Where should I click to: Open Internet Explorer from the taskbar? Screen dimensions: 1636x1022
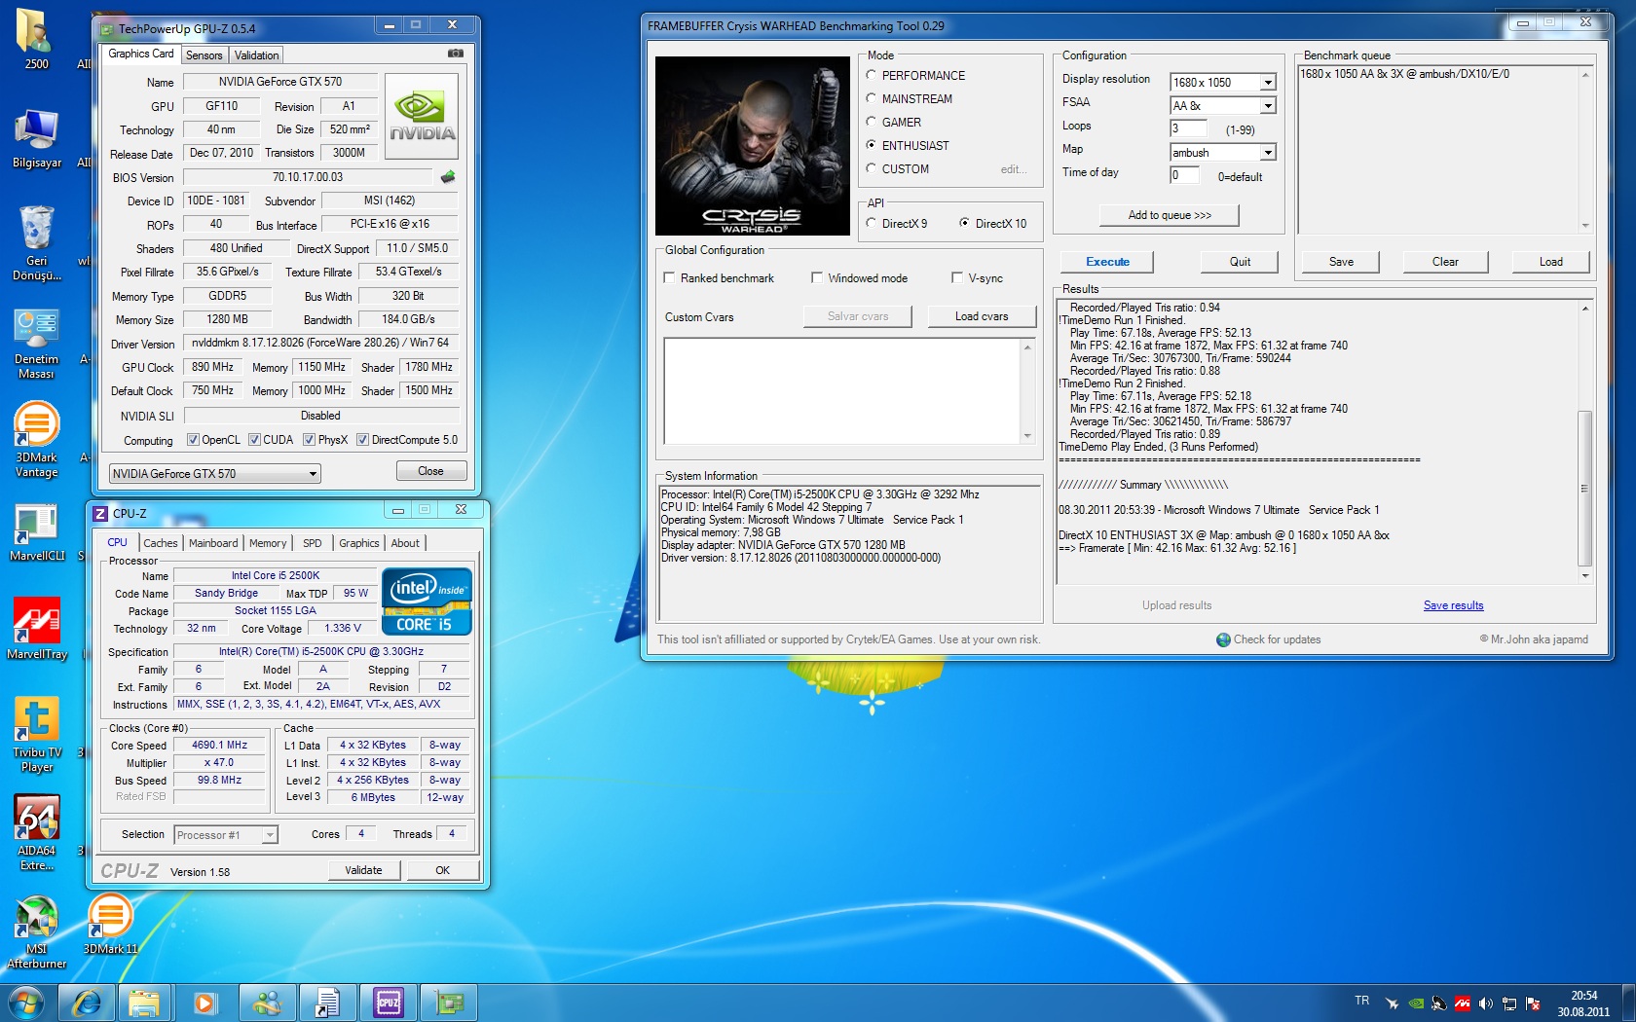pos(87,1003)
